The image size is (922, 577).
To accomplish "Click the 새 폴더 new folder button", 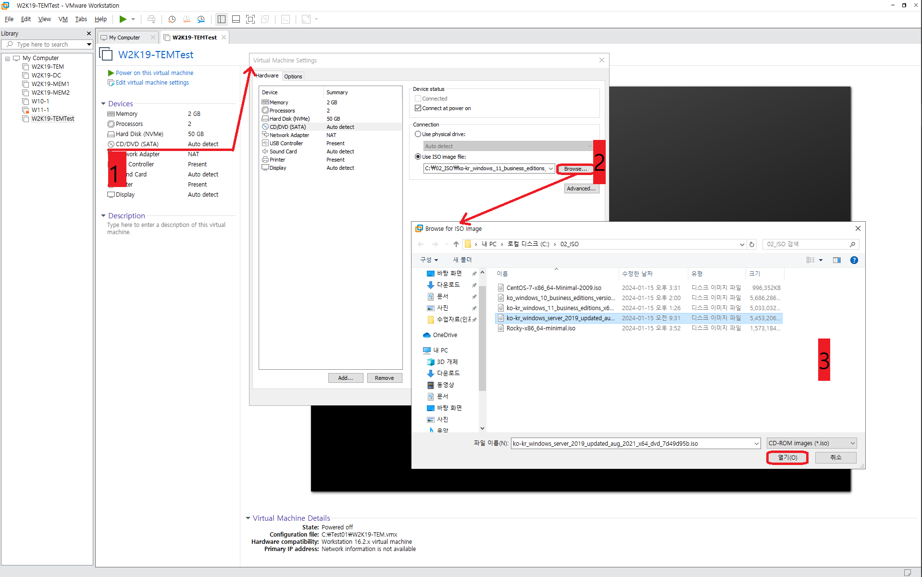I will tap(462, 260).
